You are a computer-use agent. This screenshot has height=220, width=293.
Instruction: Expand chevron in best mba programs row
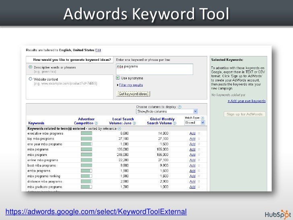[x=199, y=166]
